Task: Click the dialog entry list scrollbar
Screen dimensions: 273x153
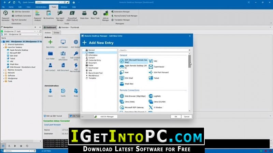Action: [189, 62]
